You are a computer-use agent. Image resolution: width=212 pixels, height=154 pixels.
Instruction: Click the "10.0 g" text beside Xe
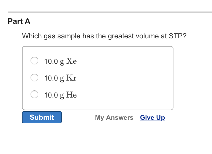pos(54,61)
